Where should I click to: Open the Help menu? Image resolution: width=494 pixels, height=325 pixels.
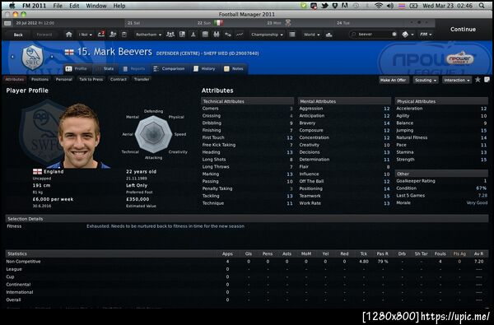[119, 6]
